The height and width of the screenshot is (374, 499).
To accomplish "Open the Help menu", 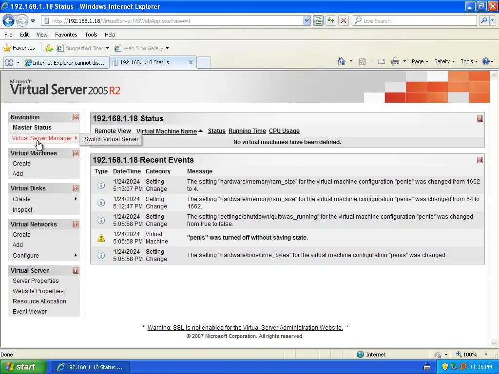I will tap(110, 35).
